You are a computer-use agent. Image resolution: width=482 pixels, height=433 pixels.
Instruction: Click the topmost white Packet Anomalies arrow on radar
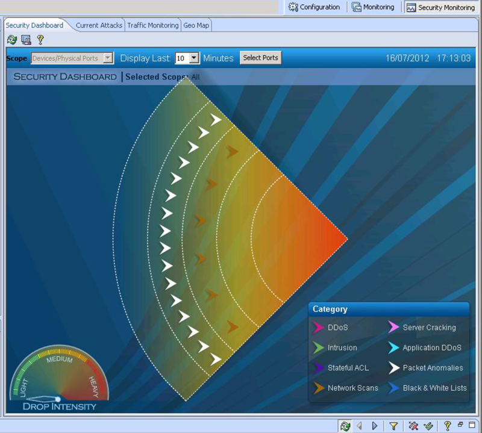(216, 120)
